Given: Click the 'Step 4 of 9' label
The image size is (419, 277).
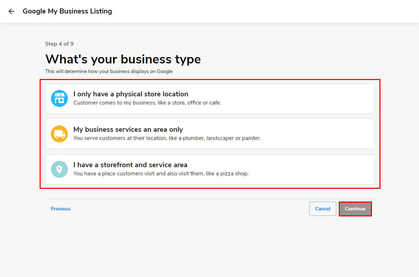Looking at the screenshot, I should point(59,44).
